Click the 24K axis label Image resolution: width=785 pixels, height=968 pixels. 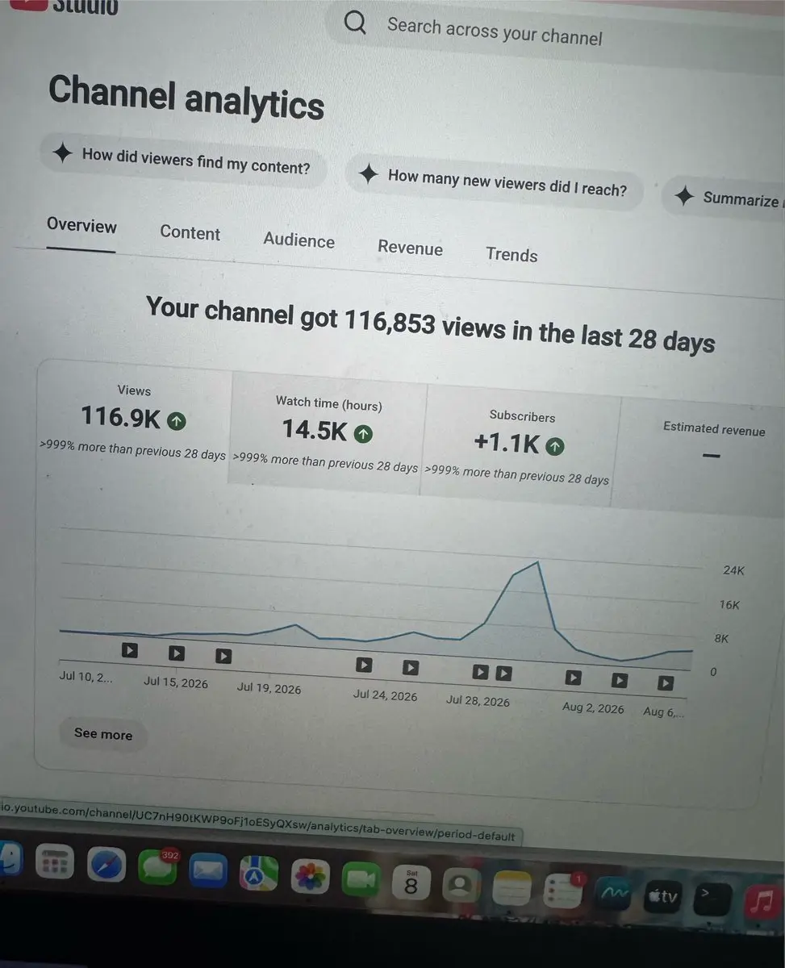pyautogui.click(x=733, y=571)
